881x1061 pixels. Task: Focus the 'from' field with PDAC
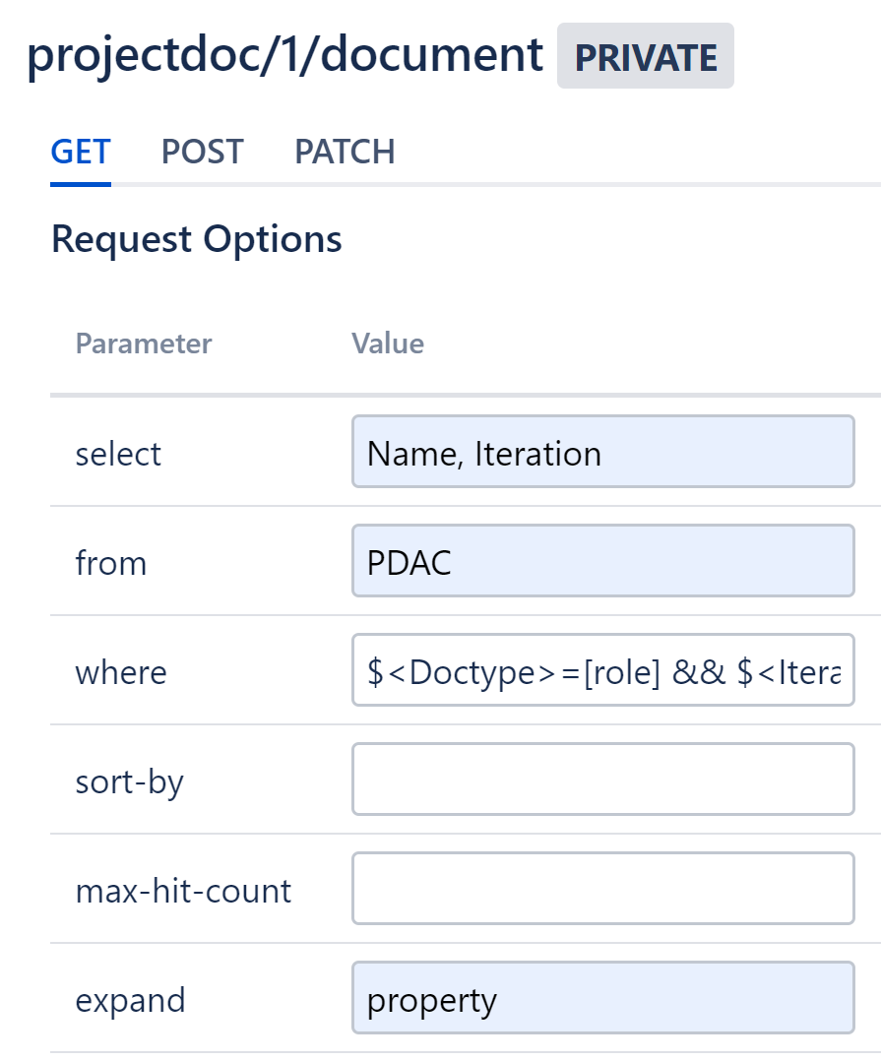click(x=602, y=562)
